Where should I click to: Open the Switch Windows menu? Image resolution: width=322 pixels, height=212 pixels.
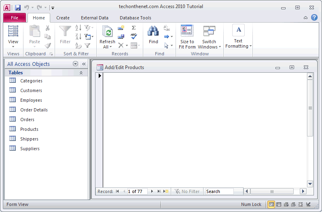coord(209,37)
